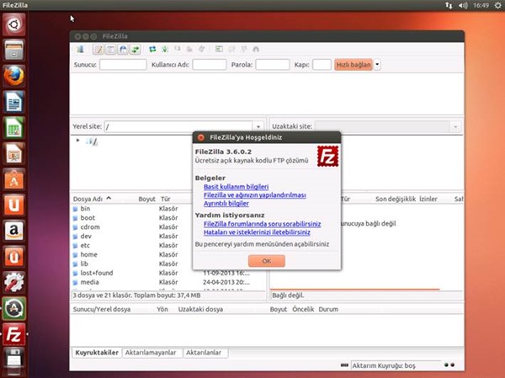
Task: Expand the root '/' tree node
Action: pos(78,141)
